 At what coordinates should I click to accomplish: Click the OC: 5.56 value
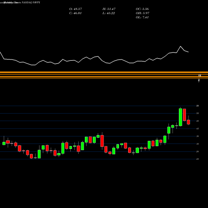pyautogui.click(x=142, y=9)
